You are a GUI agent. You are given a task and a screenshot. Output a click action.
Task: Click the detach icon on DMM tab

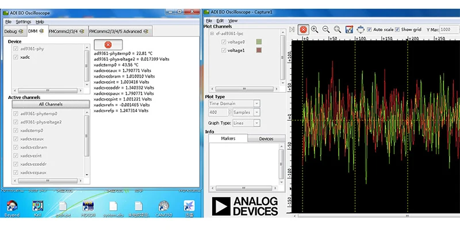41,31
